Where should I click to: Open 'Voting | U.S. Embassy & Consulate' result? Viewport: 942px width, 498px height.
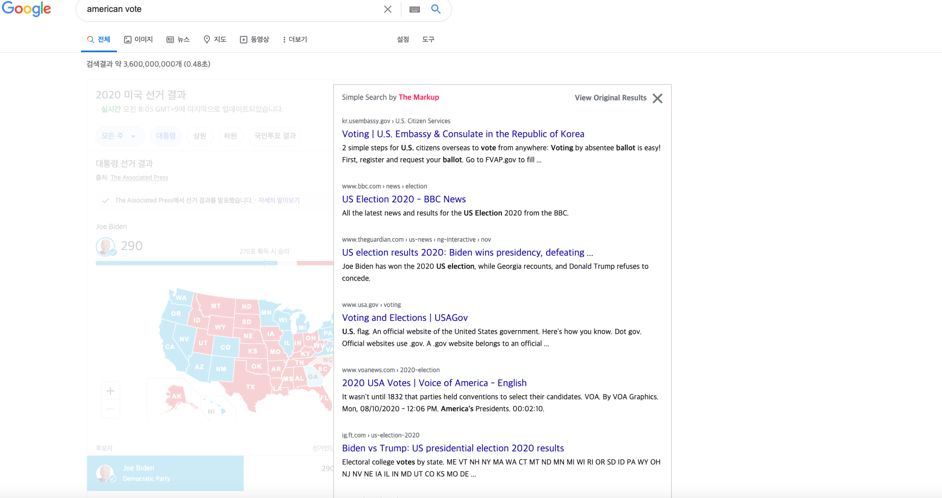463,134
